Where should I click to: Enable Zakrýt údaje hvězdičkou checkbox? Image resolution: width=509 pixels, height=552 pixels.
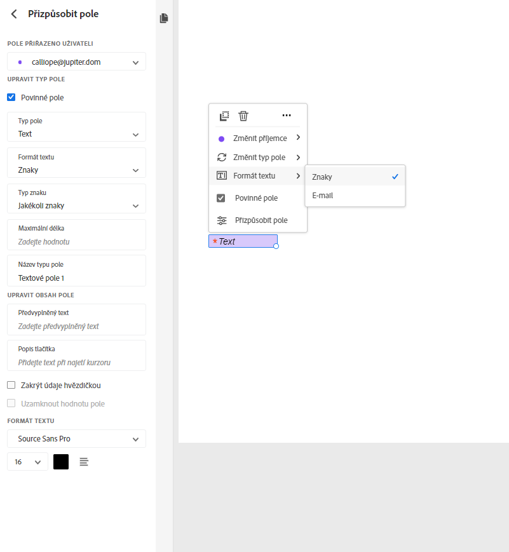click(11, 385)
